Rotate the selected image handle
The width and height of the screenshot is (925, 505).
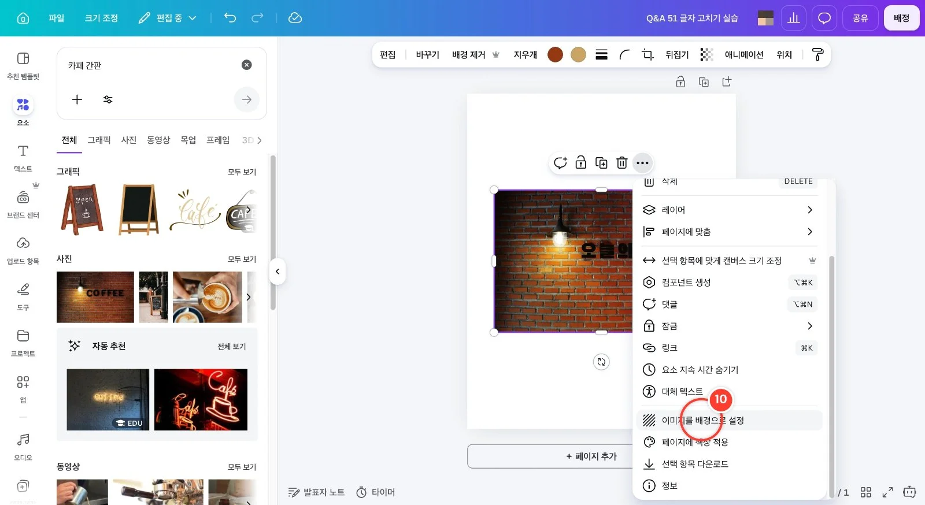[601, 362]
